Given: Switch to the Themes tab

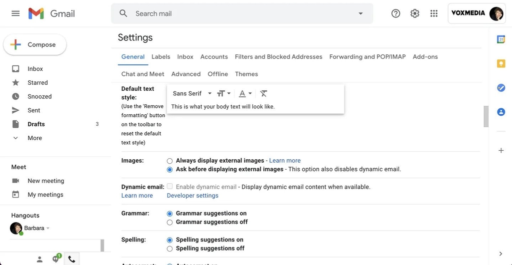Looking at the screenshot, I should [x=246, y=74].
